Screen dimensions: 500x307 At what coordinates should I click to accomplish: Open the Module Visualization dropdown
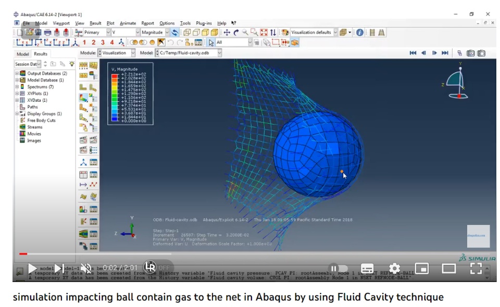116,53
